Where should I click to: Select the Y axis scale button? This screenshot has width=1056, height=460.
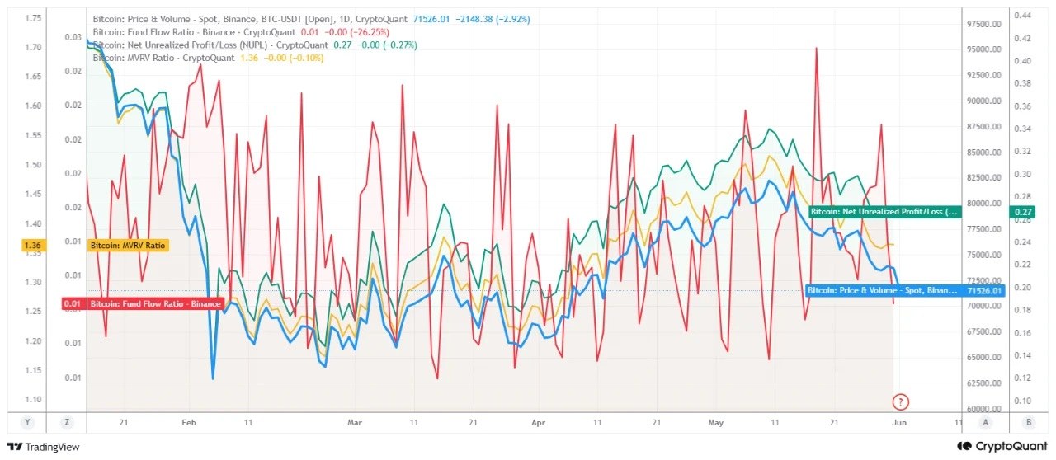pyautogui.click(x=30, y=422)
